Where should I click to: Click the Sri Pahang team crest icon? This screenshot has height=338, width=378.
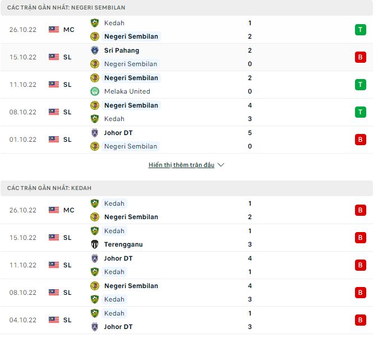pos(95,50)
